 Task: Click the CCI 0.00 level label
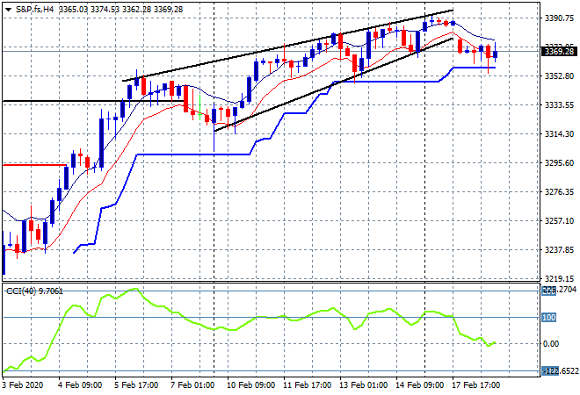point(551,343)
